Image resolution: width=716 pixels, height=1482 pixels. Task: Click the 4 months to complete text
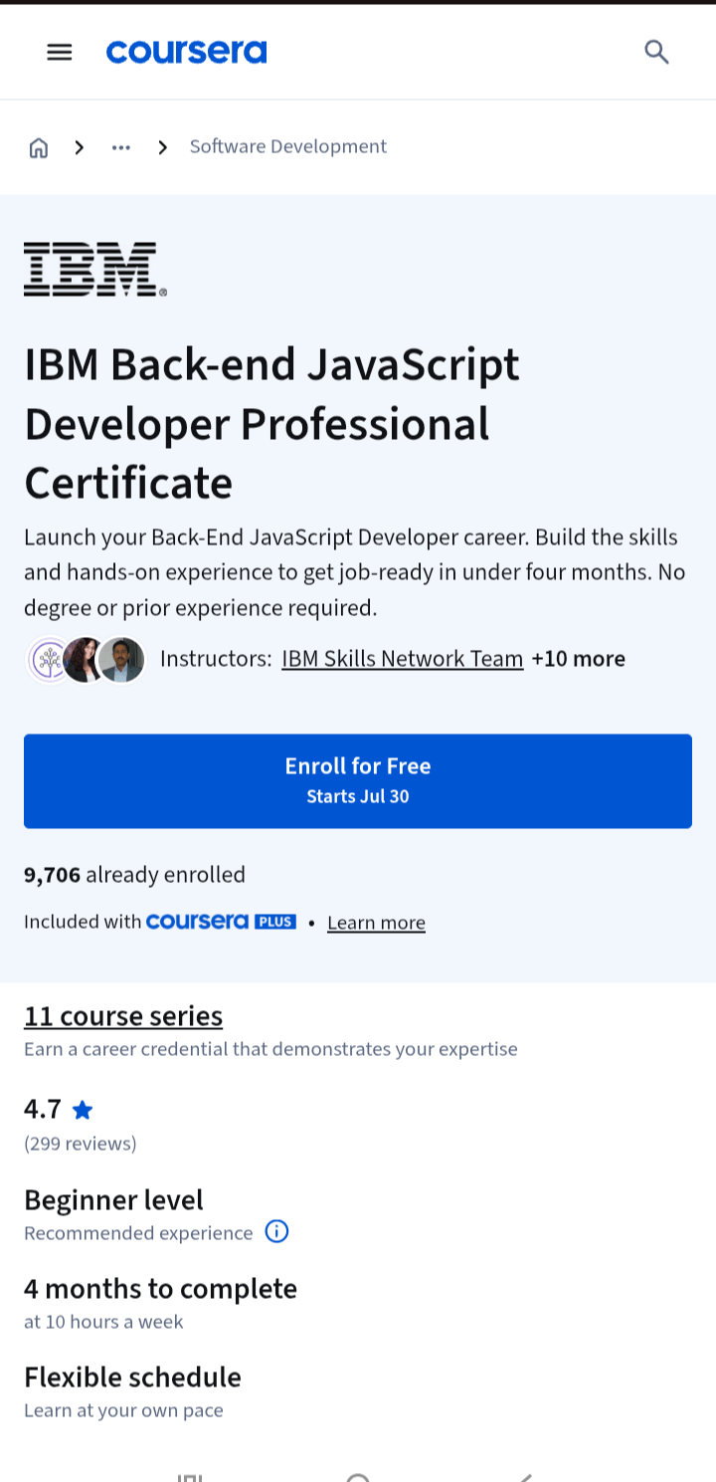[x=160, y=1289]
